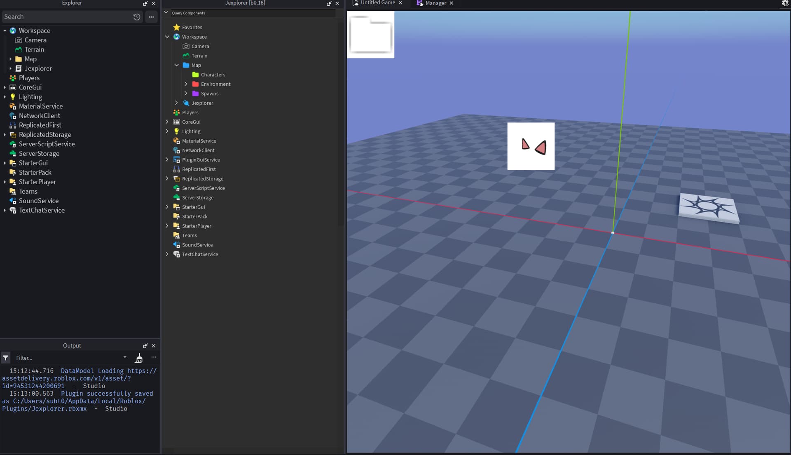Click the Terrain icon in Explorer

click(x=19, y=49)
